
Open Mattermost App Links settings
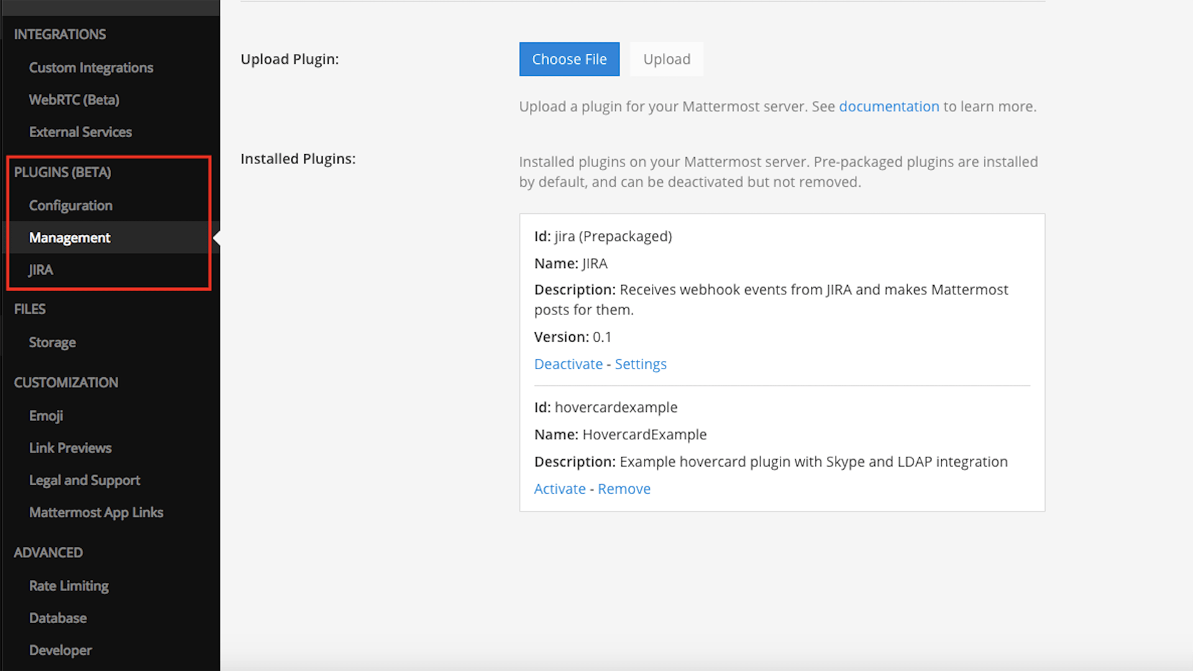(96, 513)
